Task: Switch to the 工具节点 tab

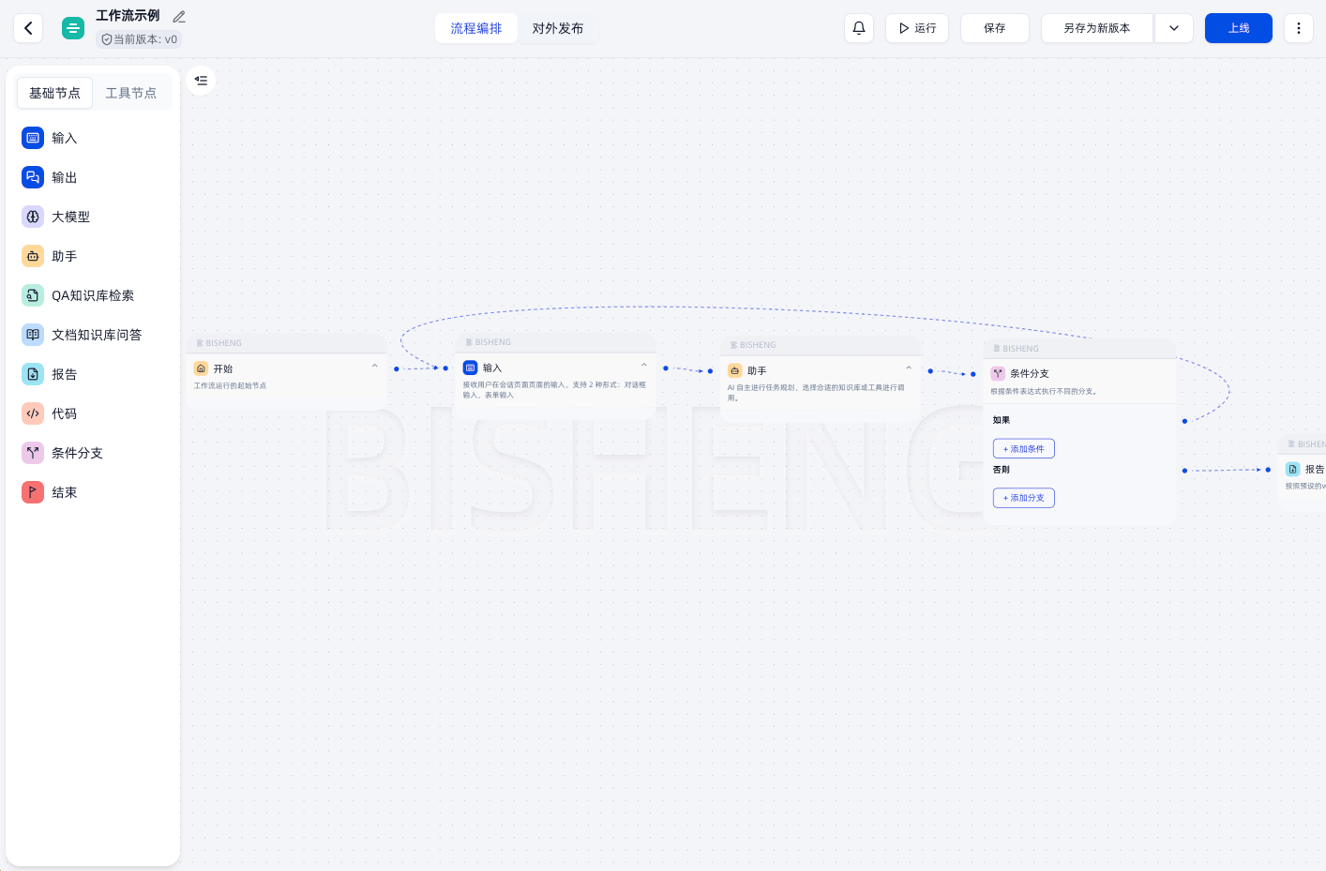Action: (131, 93)
